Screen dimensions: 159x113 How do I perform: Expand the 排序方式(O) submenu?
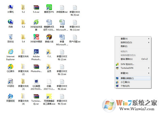[x=133, y=42]
